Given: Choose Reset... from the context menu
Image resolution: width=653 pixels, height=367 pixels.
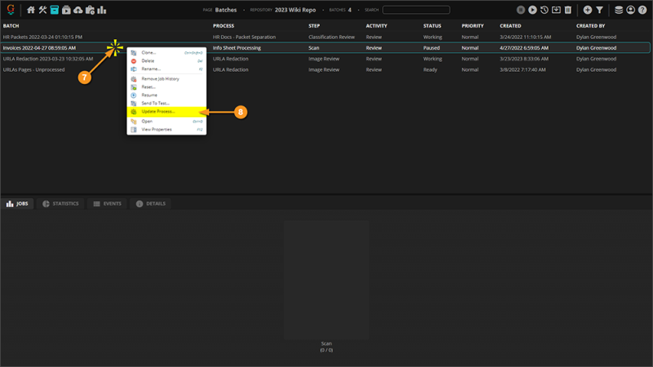Looking at the screenshot, I should click(167, 87).
